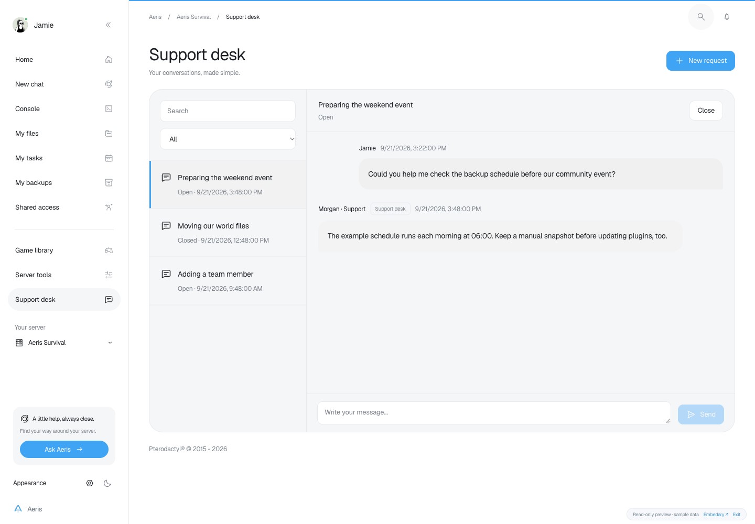Switch to dark mode moon icon
The height and width of the screenshot is (524, 755).
[x=107, y=483]
